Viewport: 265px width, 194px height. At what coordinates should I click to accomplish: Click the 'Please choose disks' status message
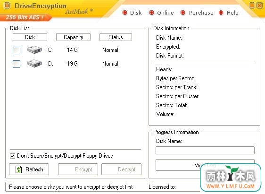tap(71, 187)
